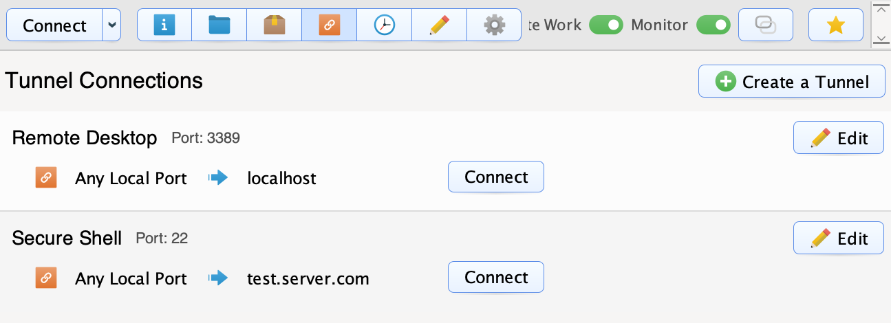Edit the Secure Shell tunnel
Image resolution: width=891 pixels, height=323 pixels.
839,238
